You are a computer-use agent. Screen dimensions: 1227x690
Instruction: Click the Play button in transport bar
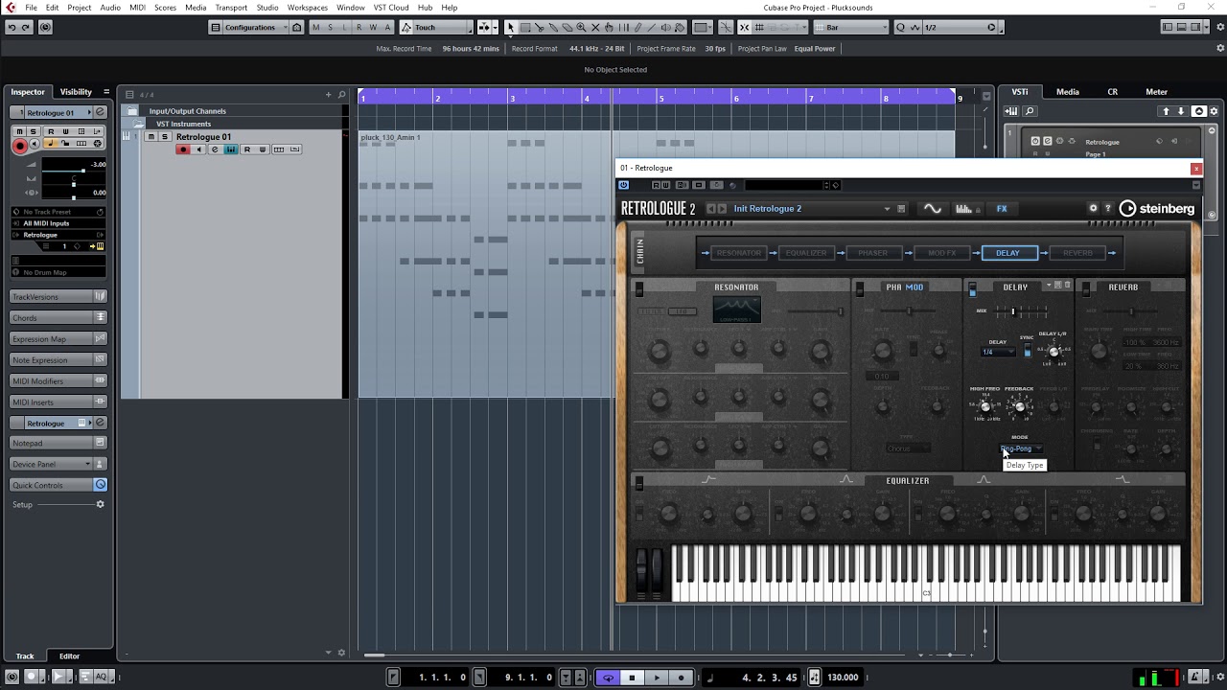(x=657, y=678)
